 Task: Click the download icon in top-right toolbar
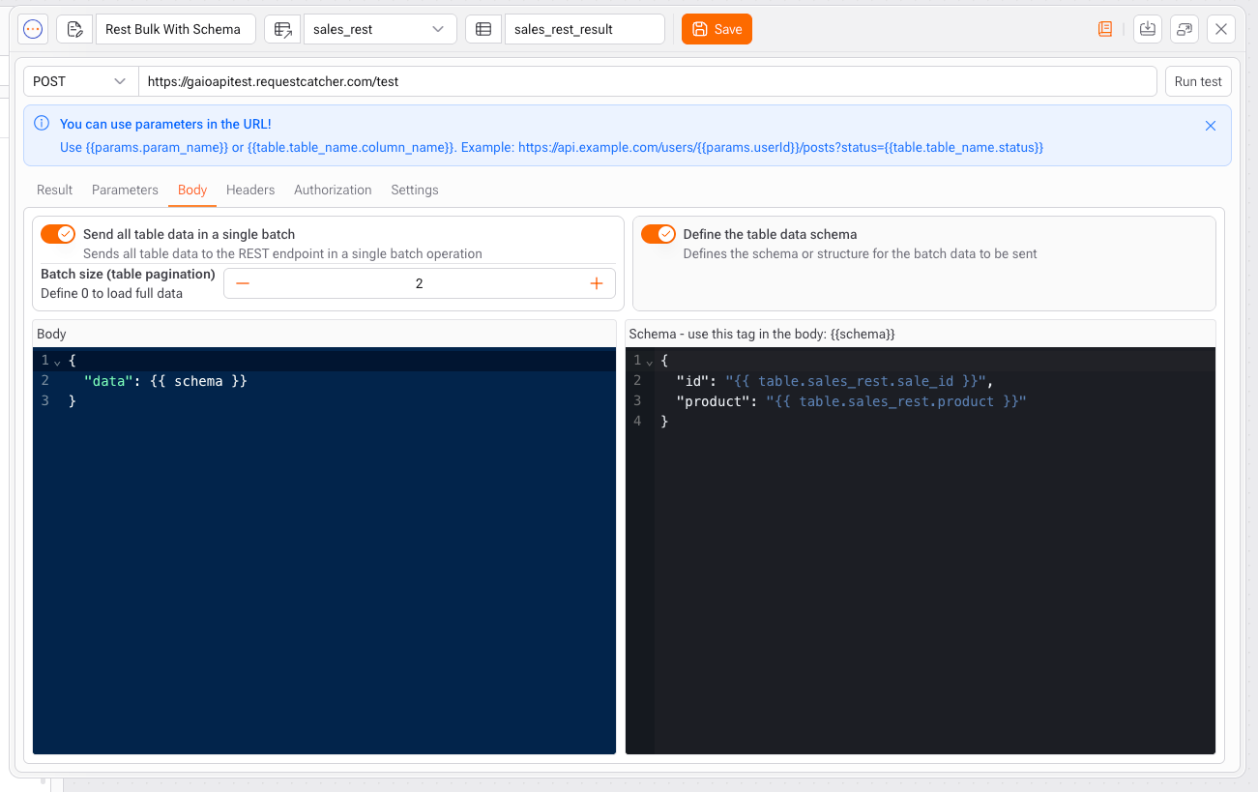point(1148,29)
